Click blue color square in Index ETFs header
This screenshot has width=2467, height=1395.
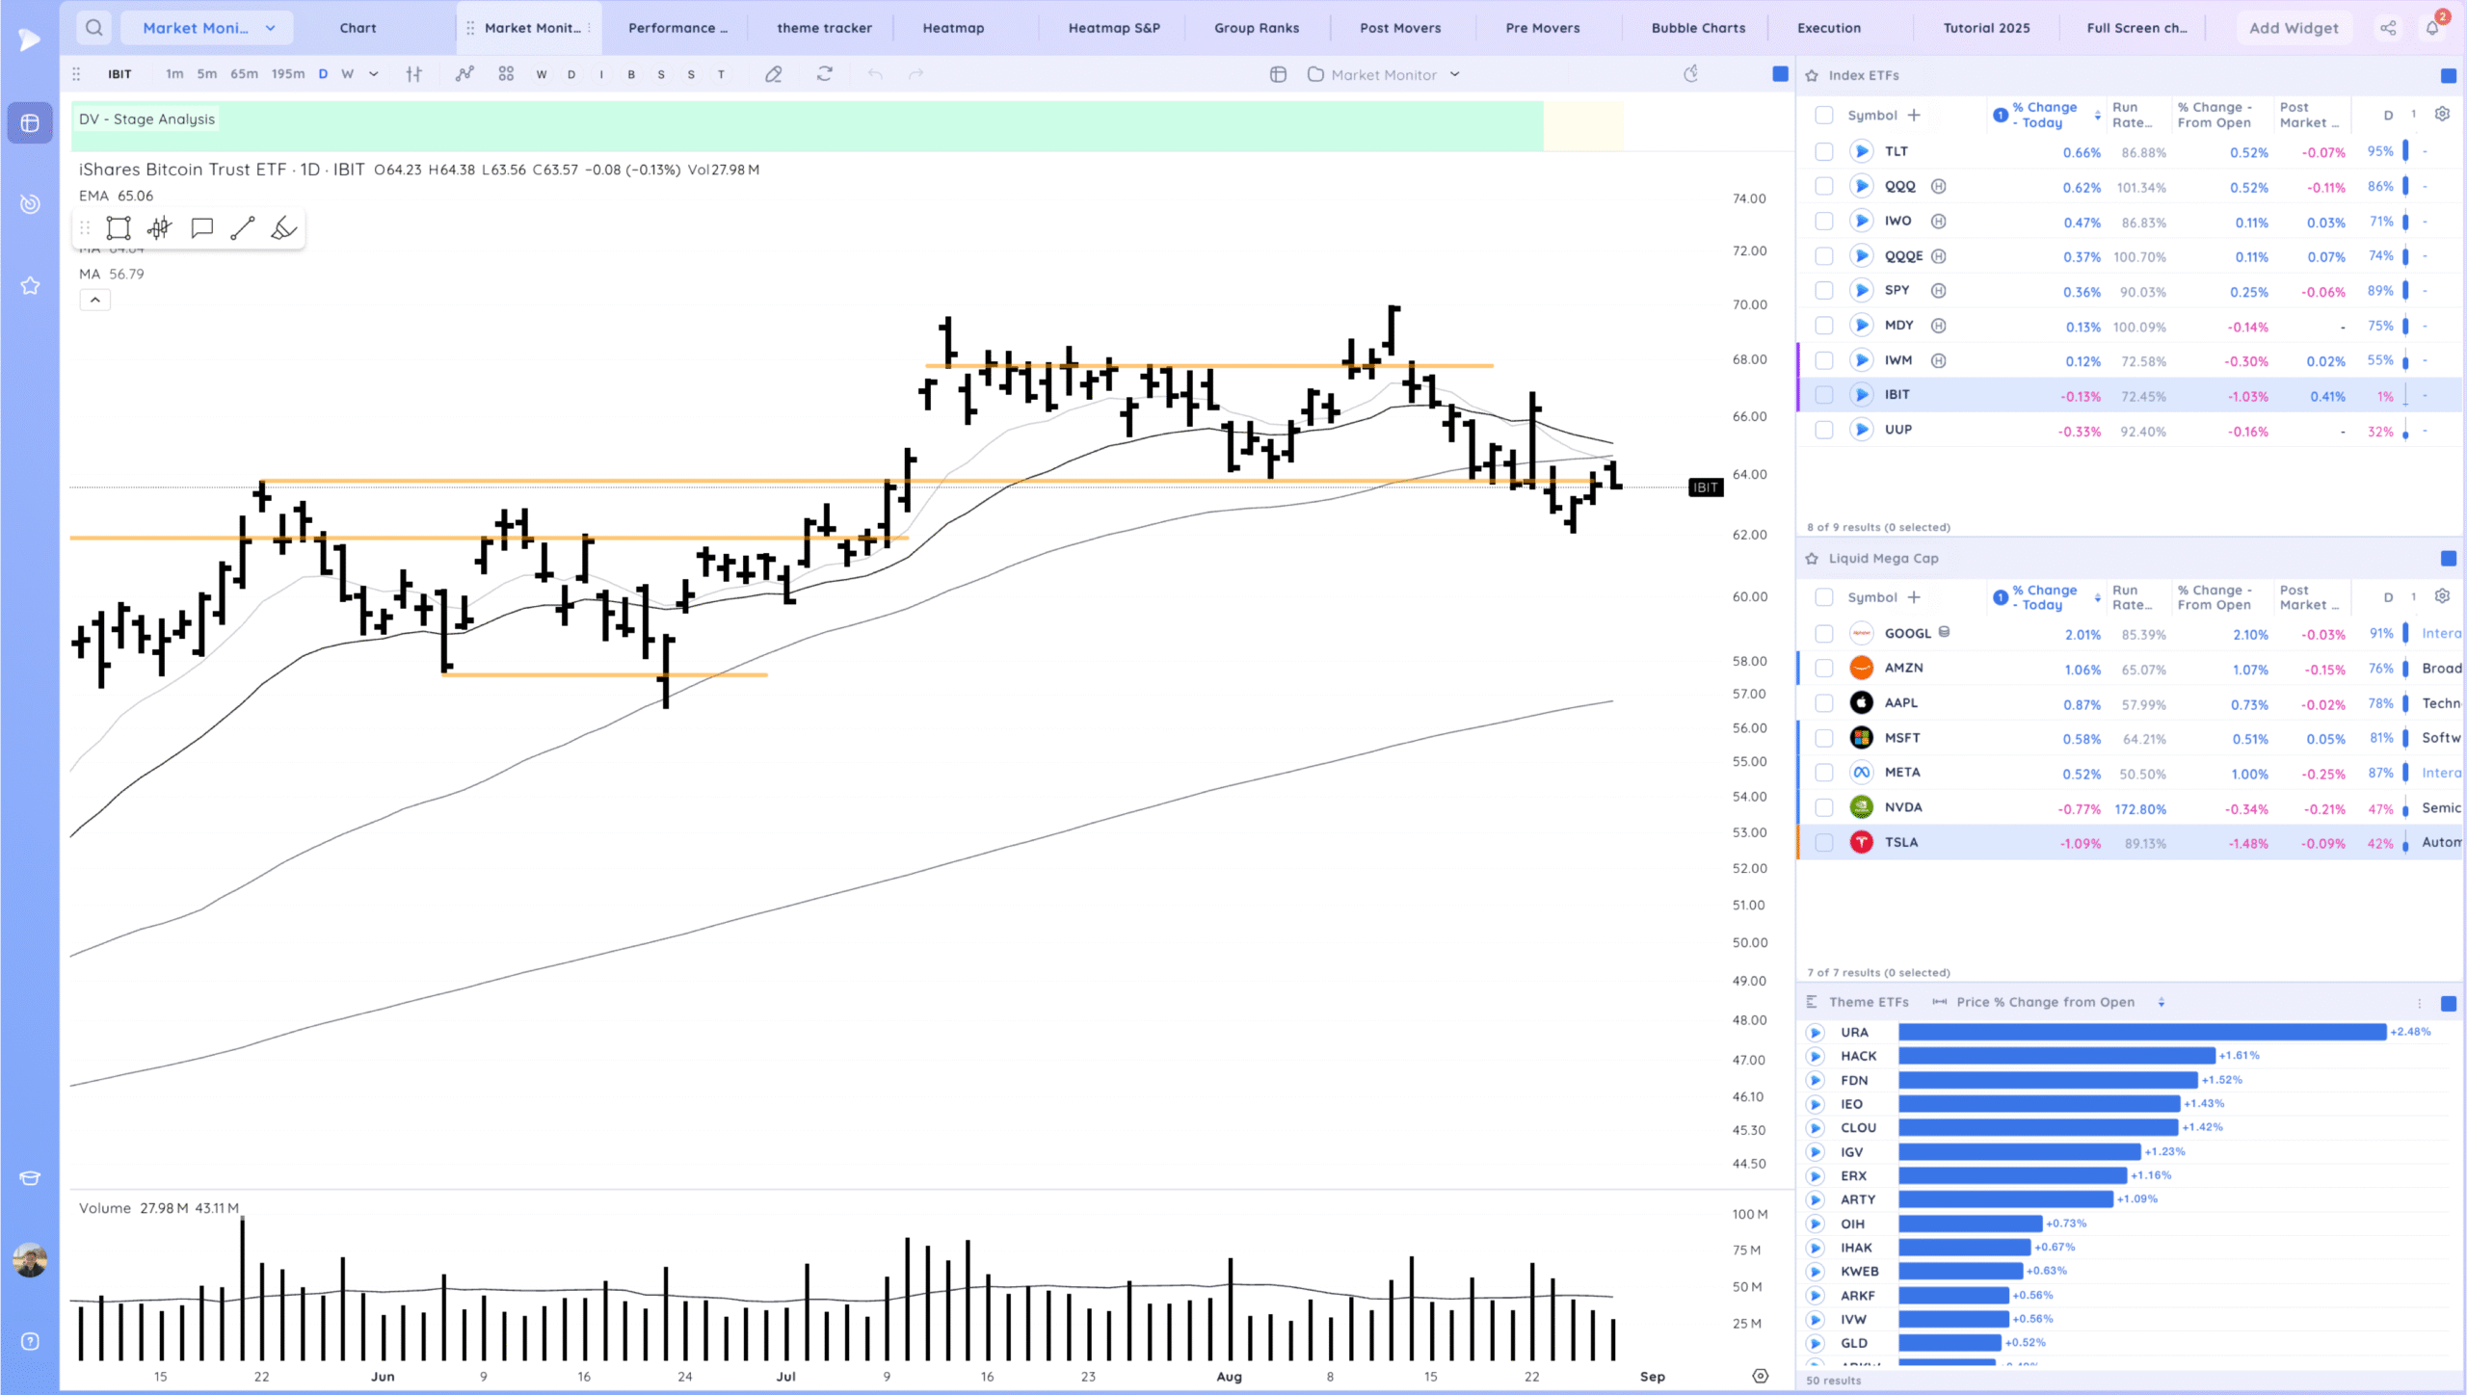coord(2448,75)
